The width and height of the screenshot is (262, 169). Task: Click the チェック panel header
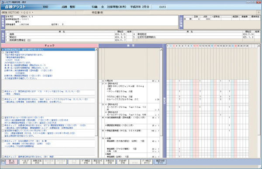[49, 45]
